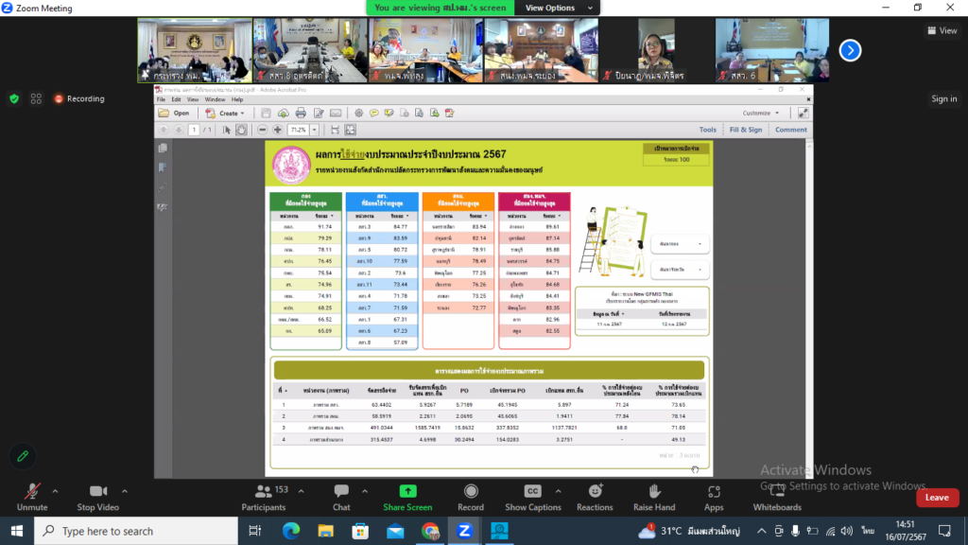Expand video options arrow beside Stop Video
This screenshot has width=968, height=545.
pos(125,491)
